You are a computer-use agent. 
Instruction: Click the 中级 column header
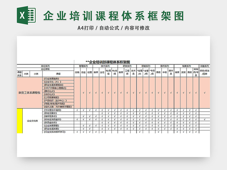[165, 72]
